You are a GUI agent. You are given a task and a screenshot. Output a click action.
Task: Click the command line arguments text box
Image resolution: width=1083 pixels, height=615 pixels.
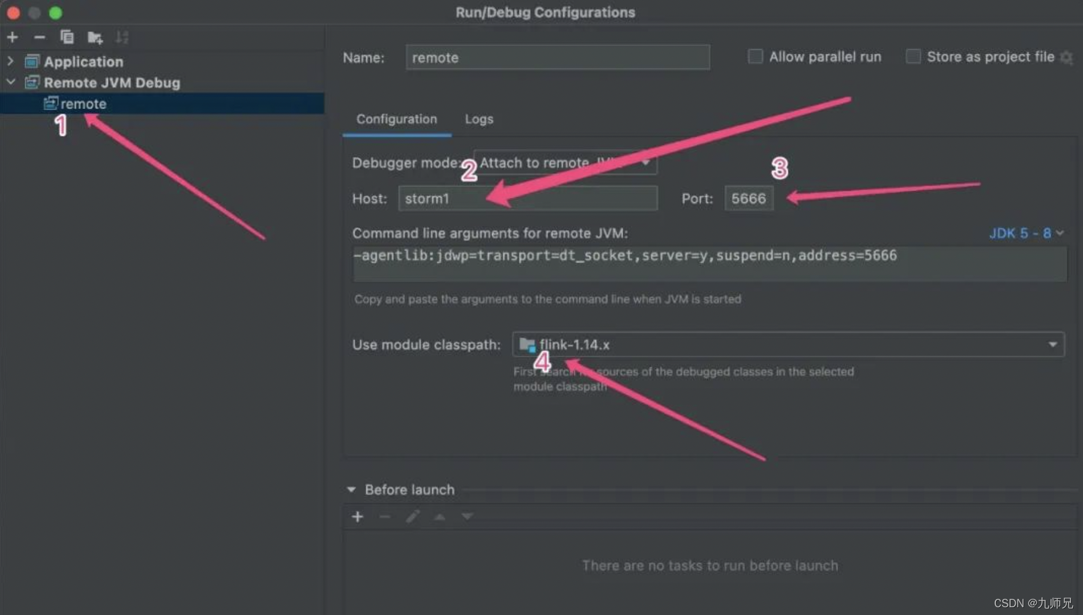(710, 264)
